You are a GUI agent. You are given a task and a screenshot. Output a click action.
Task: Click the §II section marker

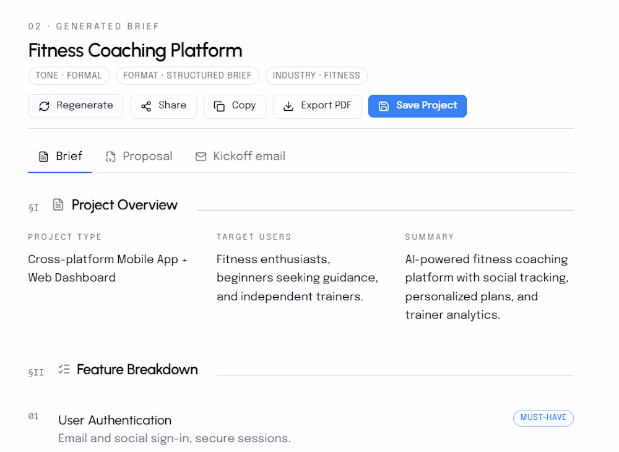[36, 373]
